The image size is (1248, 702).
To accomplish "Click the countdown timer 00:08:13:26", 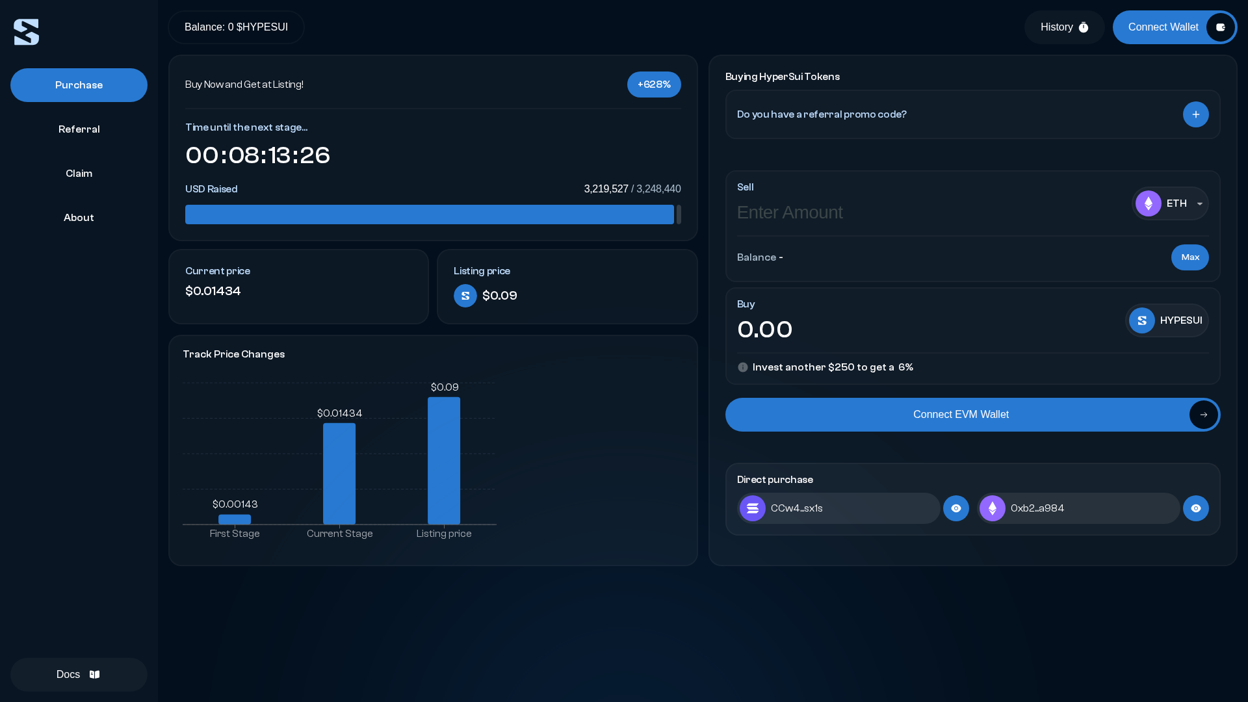I will click(x=257, y=155).
